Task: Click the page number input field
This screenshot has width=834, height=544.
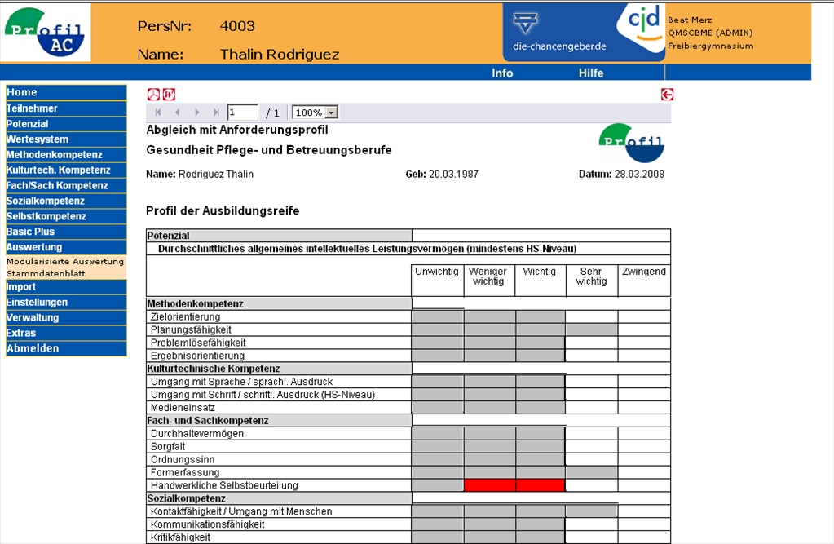Action: coord(242,113)
